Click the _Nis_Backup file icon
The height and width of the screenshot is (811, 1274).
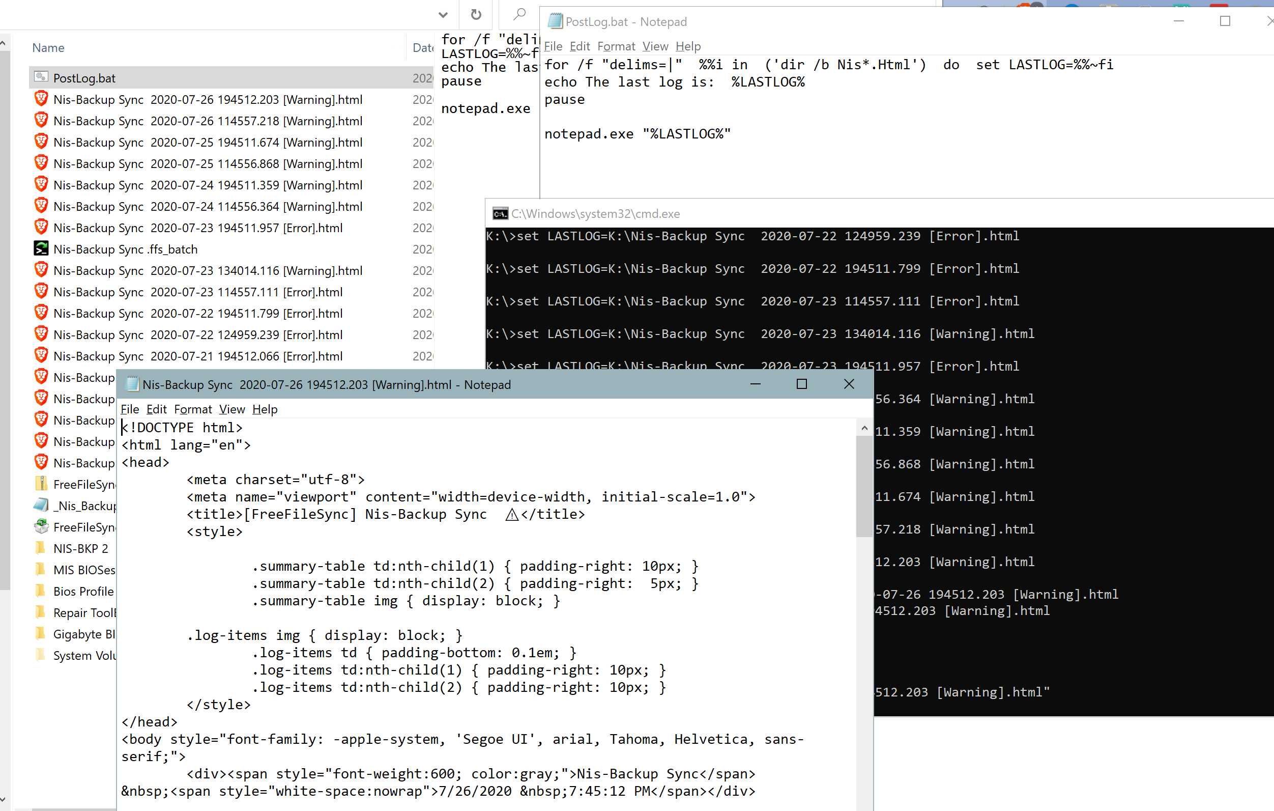tap(41, 505)
